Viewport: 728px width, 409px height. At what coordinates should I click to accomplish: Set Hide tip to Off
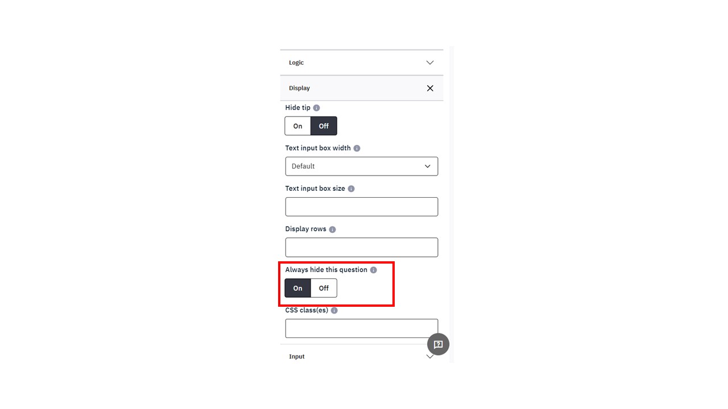324,126
